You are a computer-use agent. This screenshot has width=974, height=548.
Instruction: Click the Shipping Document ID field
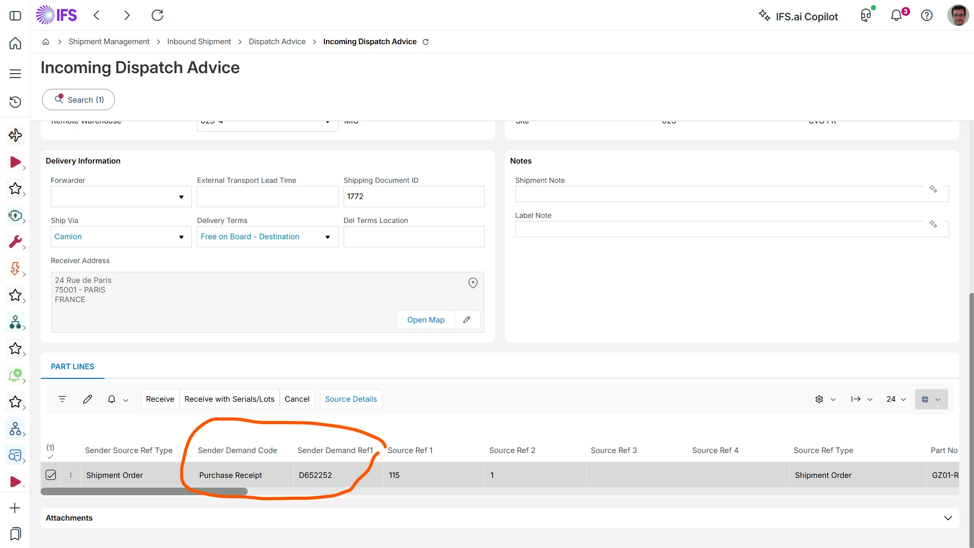click(x=414, y=197)
